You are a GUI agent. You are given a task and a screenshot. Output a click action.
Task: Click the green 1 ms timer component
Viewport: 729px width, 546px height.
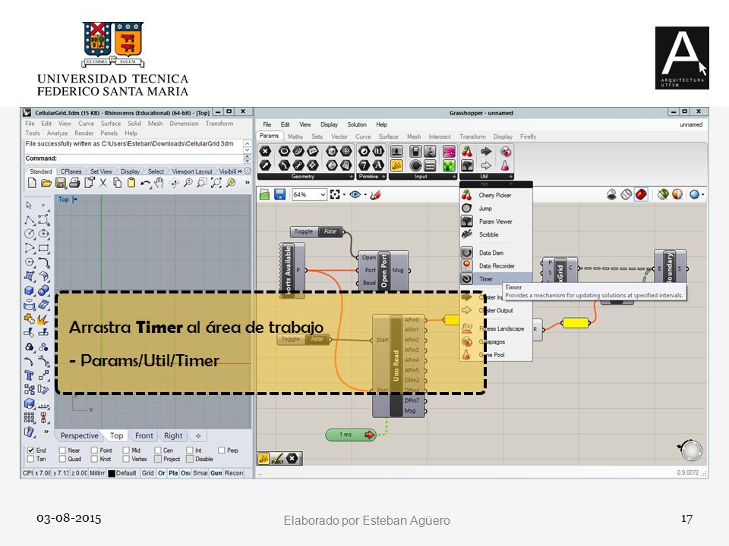pyautogui.click(x=351, y=435)
